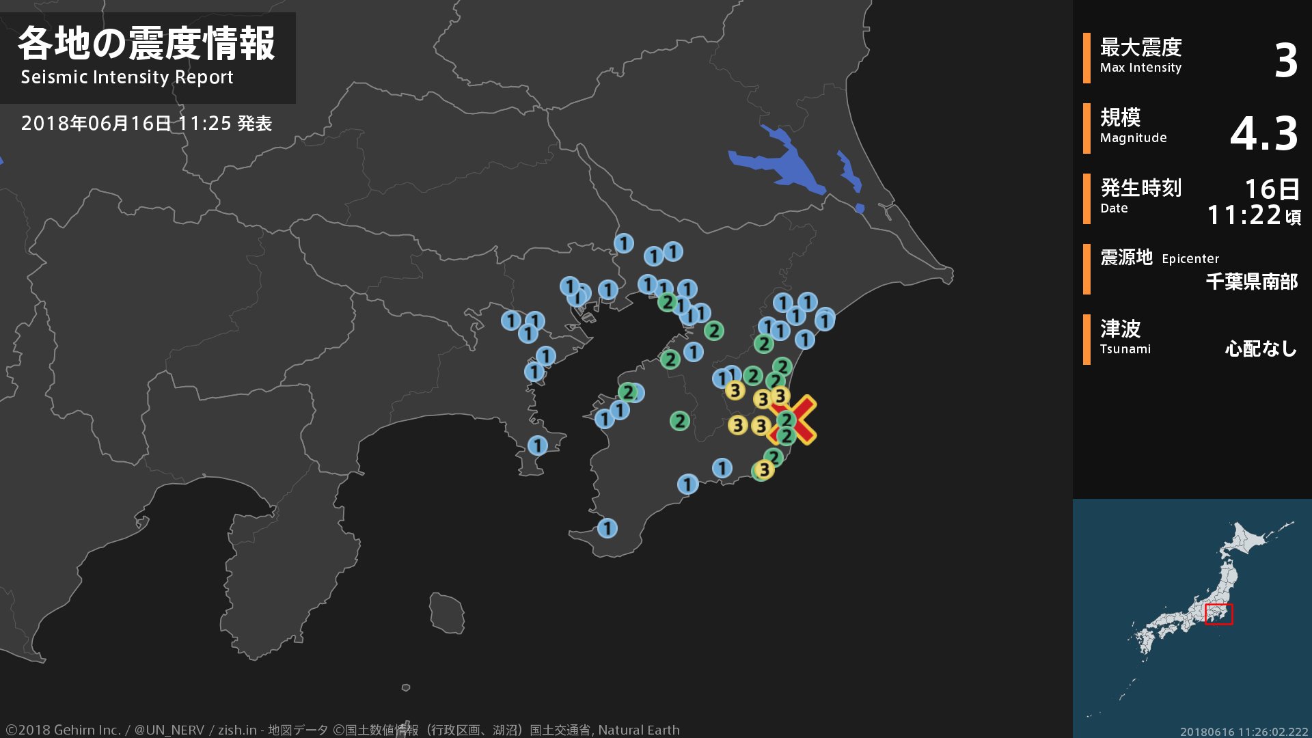Click the @UN_NERV credit text
1312x738 pixels.
(x=169, y=730)
